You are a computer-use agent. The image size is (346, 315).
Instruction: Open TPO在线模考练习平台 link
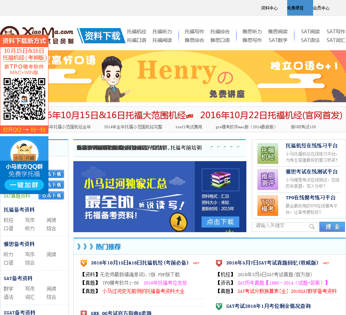point(310,198)
